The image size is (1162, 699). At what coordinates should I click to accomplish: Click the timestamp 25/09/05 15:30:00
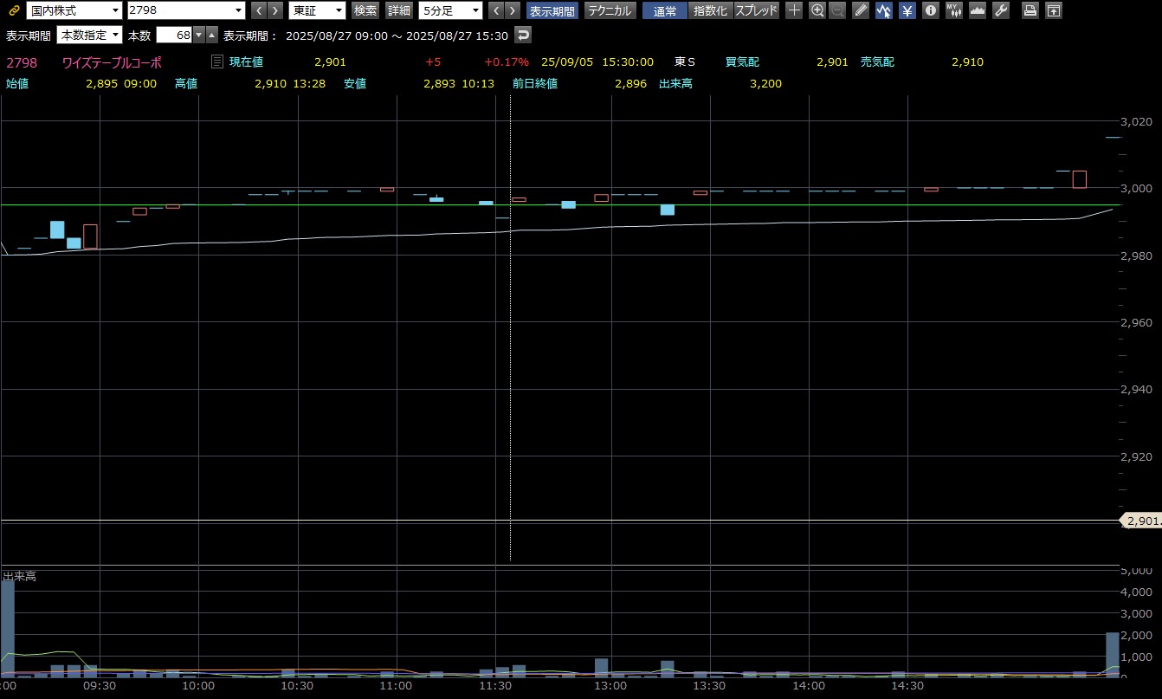click(x=597, y=62)
